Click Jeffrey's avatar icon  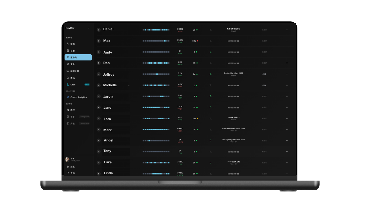coord(98,74)
